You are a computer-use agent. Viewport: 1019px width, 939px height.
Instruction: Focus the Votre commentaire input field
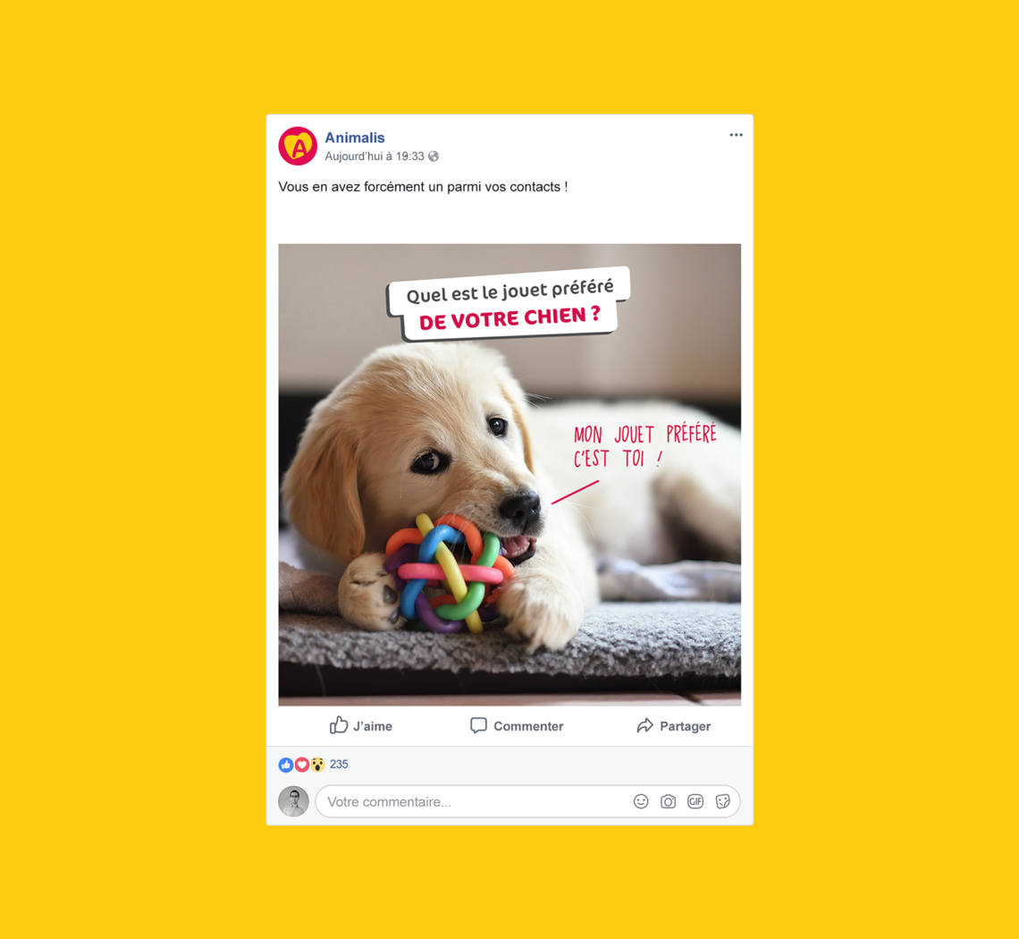(x=527, y=802)
